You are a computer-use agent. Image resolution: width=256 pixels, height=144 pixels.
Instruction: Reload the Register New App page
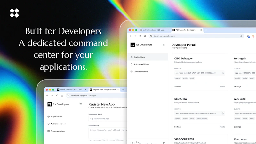[x=57, y=95]
